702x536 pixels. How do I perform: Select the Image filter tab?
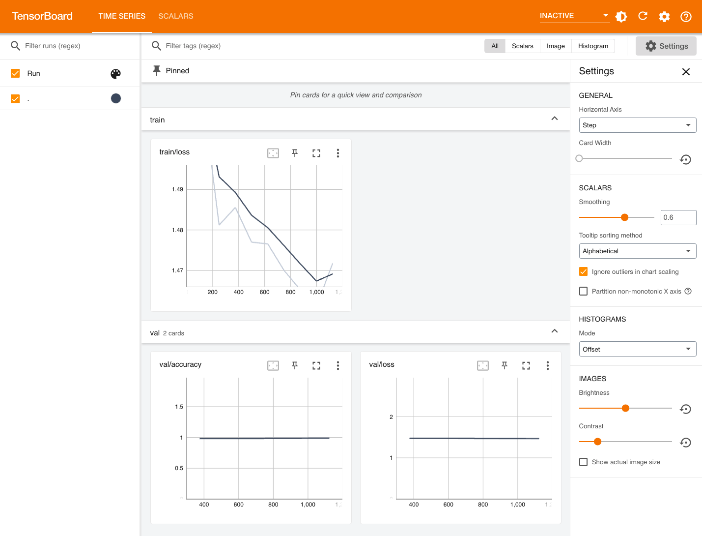556,46
